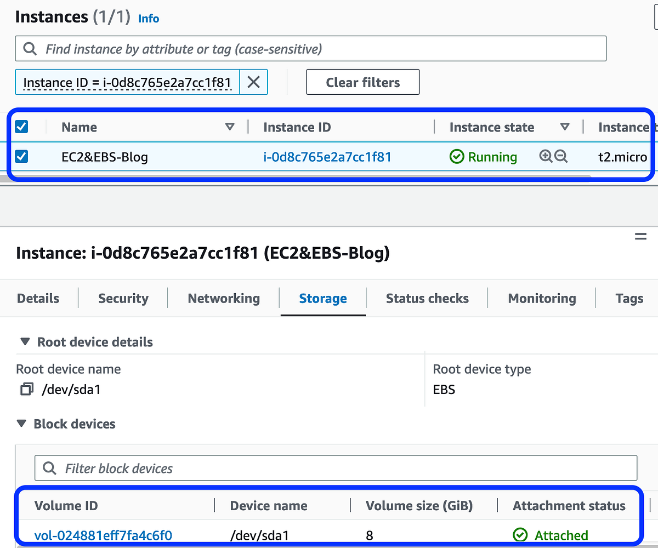Open the Security tab
The width and height of the screenshot is (658, 548).
click(123, 298)
